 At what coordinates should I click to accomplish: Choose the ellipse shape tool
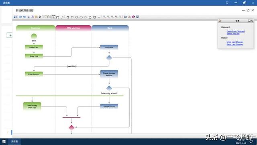click(x=81, y=17)
